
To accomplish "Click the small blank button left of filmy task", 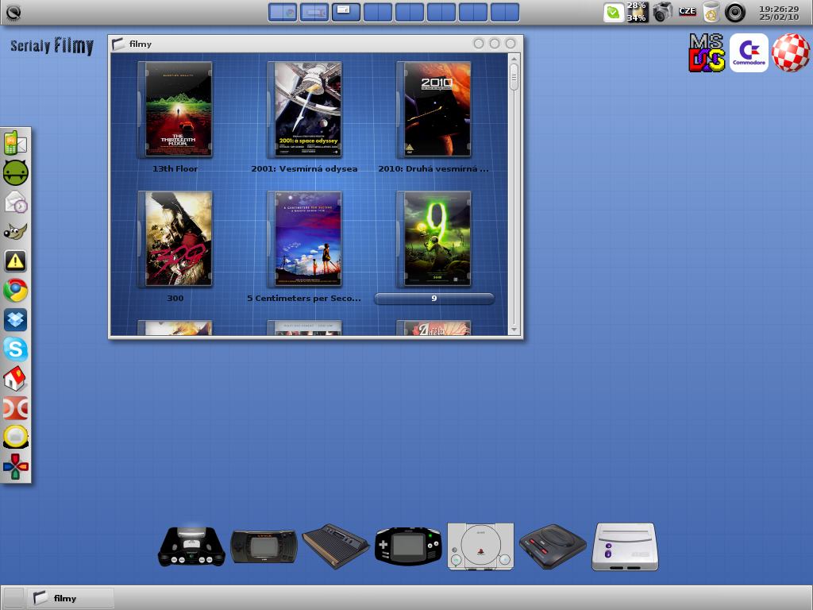I will tap(14, 598).
